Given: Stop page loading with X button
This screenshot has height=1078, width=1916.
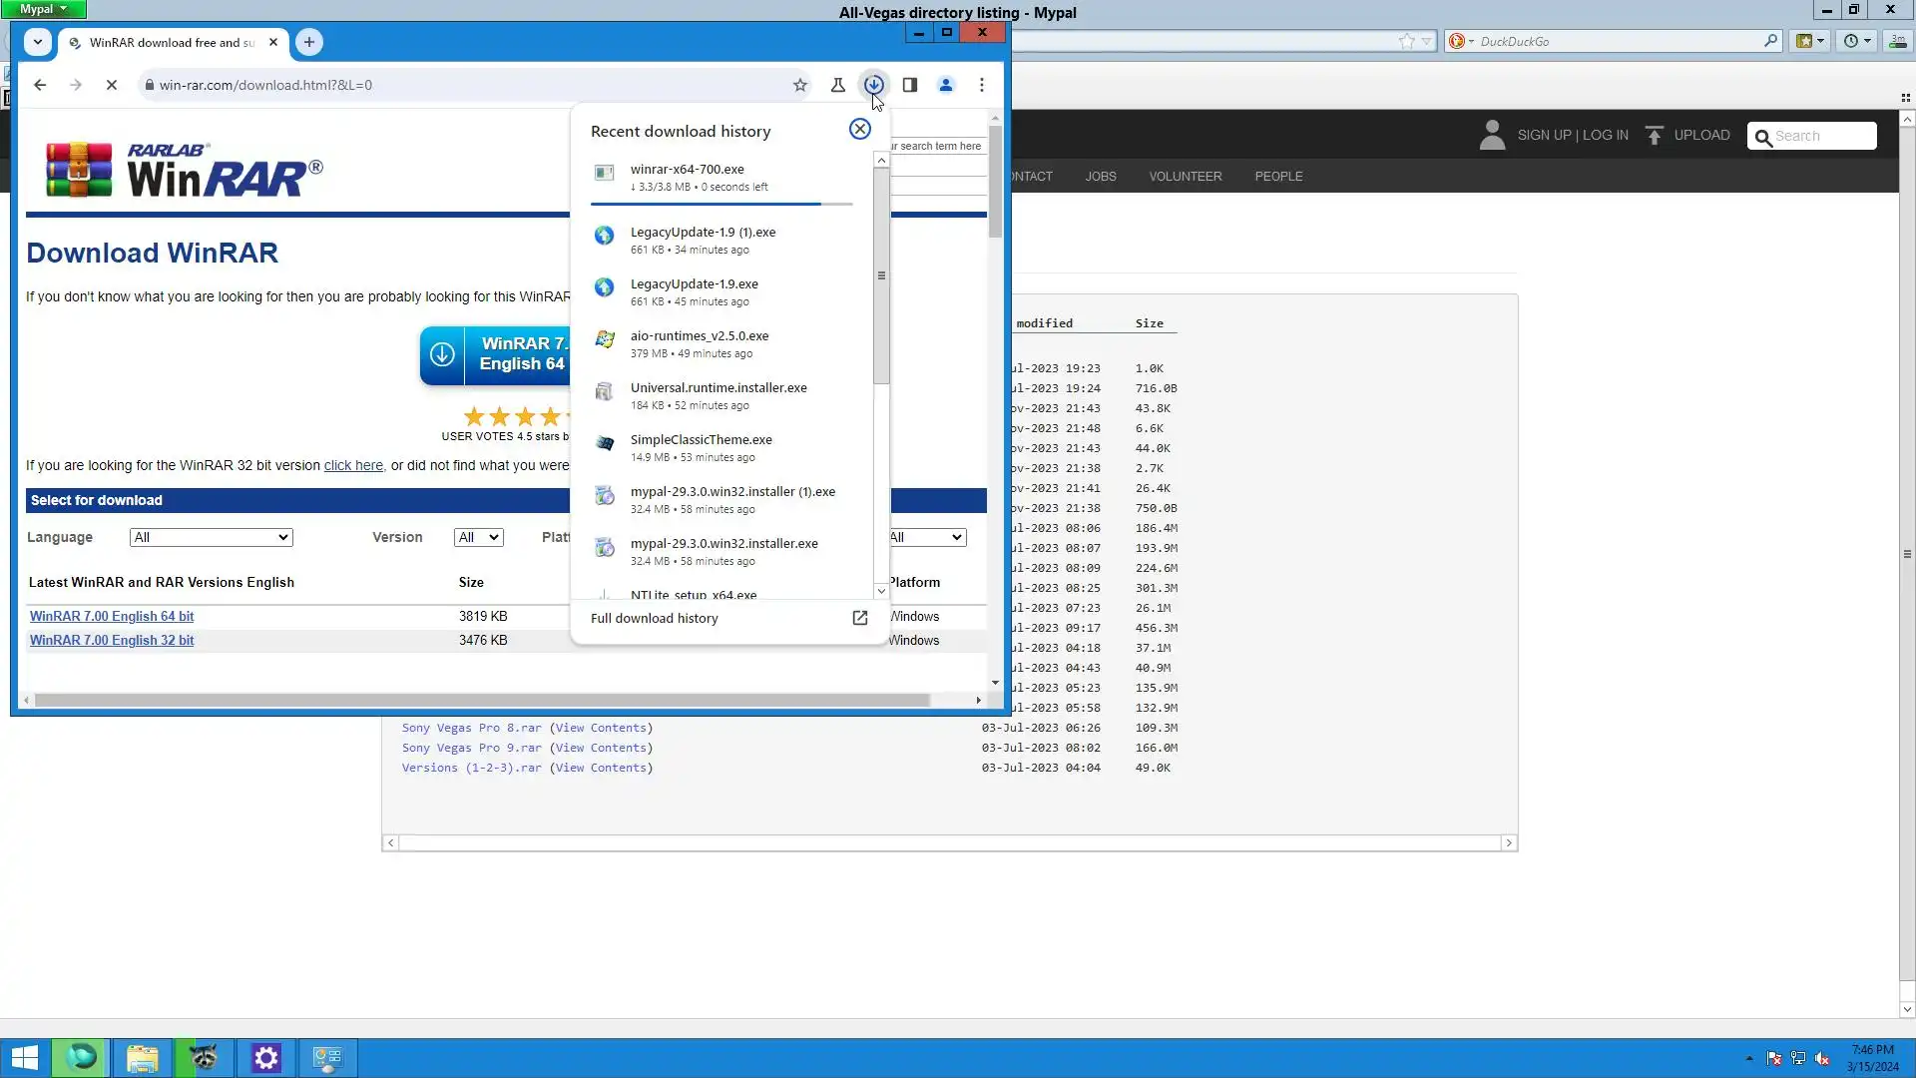Looking at the screenshot, I should tap(112, 85).
